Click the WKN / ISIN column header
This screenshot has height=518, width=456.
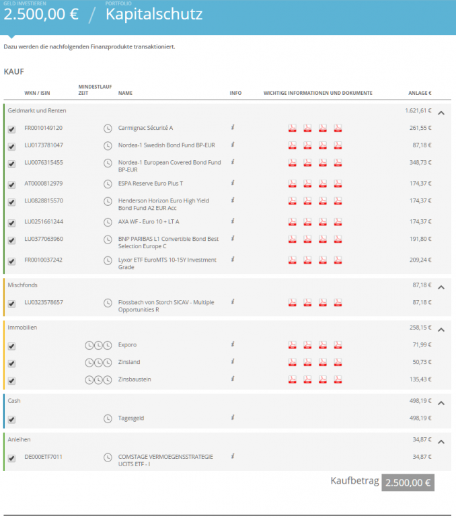pyautogui.click(x=37, y=93)
